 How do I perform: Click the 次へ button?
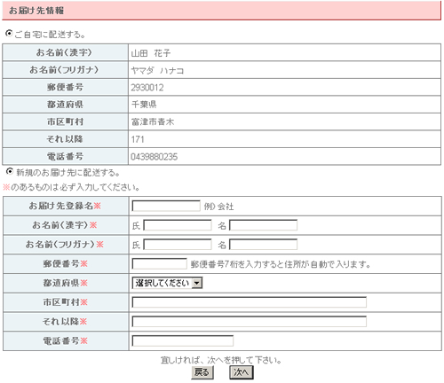pos(242,372)
